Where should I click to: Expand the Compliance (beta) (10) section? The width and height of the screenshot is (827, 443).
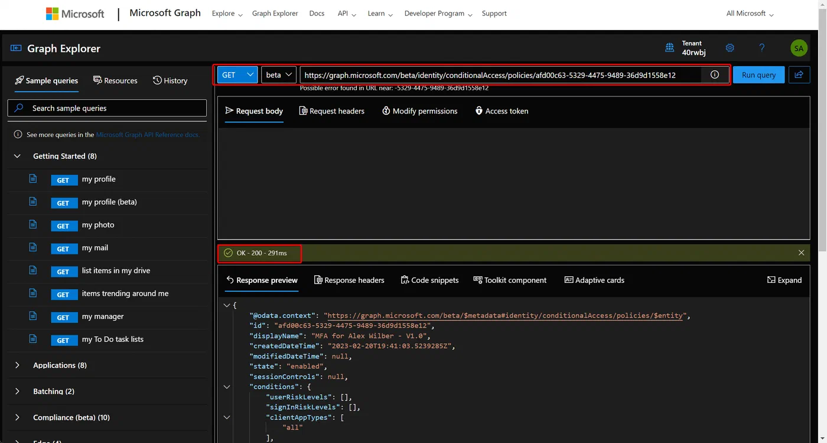coord(18,417)
